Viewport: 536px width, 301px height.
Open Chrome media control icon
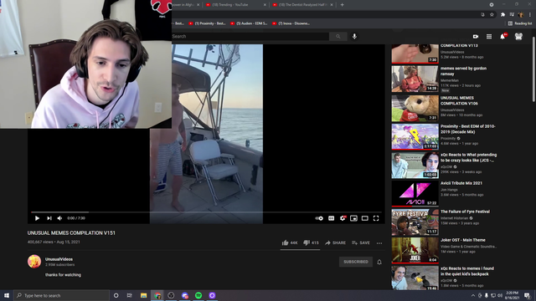pyautogui.click(x=512, y=14)
